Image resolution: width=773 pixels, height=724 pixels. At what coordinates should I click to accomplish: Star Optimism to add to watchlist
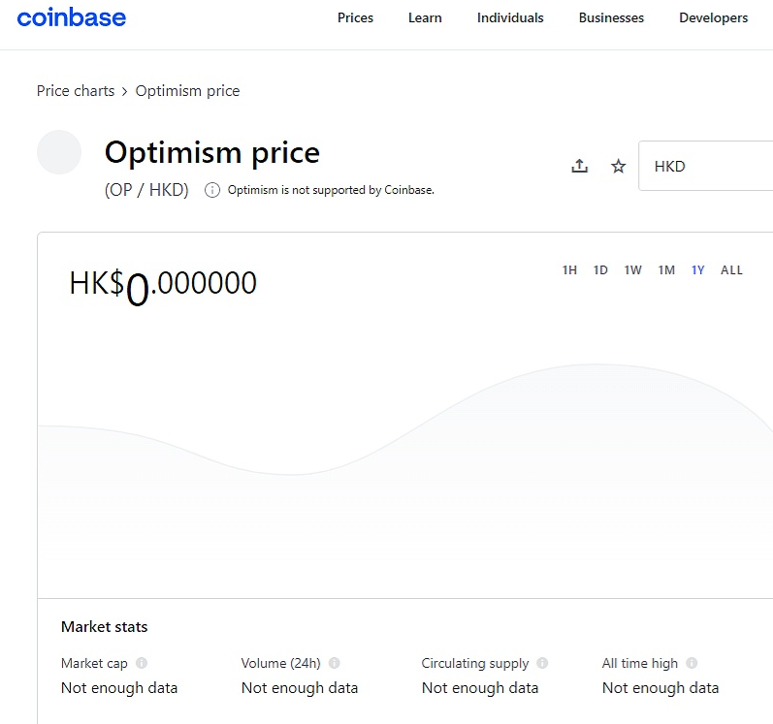tap(618, 166)
